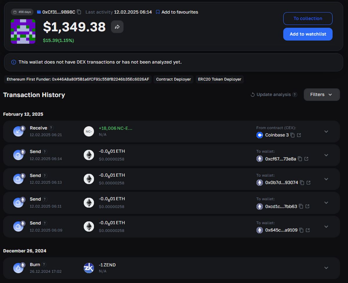Screen dimensions: 348x283
Task: Click the info icon in the DEX notice
Action: (14, 62)
